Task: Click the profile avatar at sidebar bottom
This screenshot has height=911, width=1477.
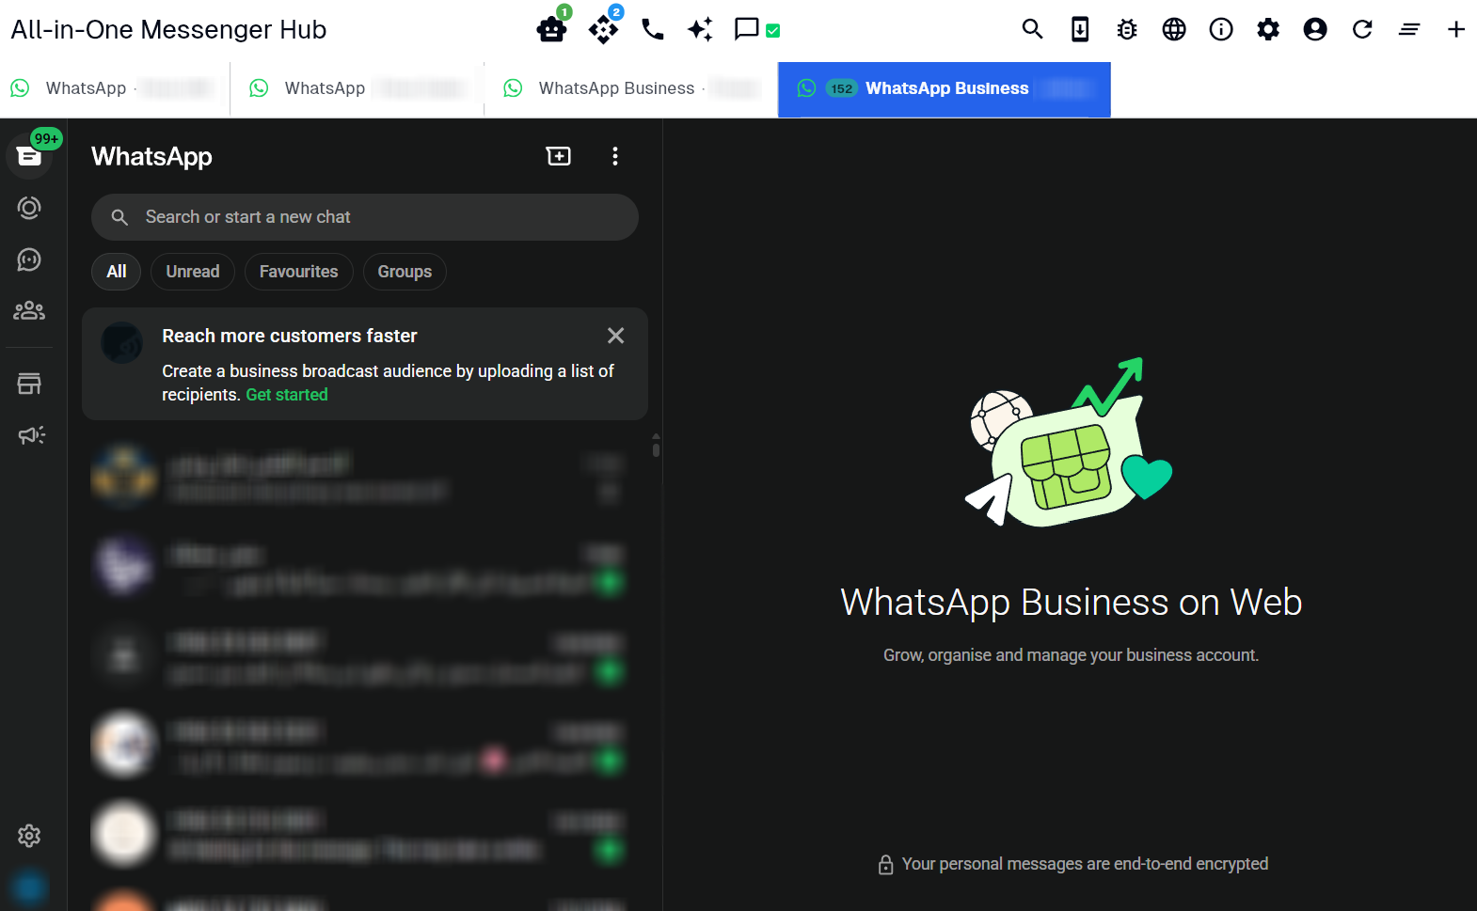Action: pos(29,887)
